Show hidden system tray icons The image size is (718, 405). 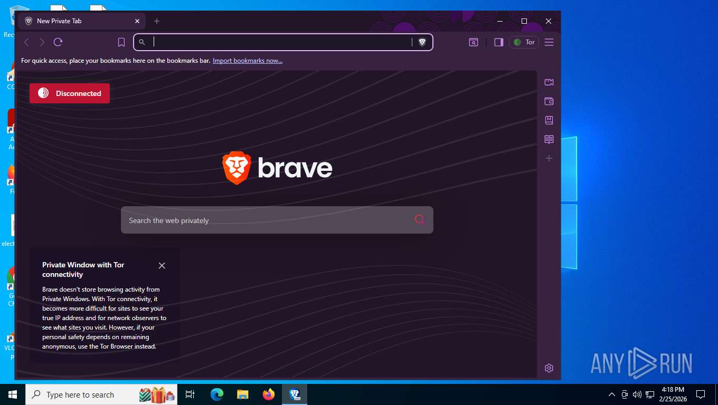pyautogui.click(x=612, y=394)
